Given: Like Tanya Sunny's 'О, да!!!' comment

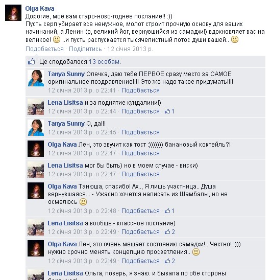Looking at the screenshot, I should click(140, 132).
